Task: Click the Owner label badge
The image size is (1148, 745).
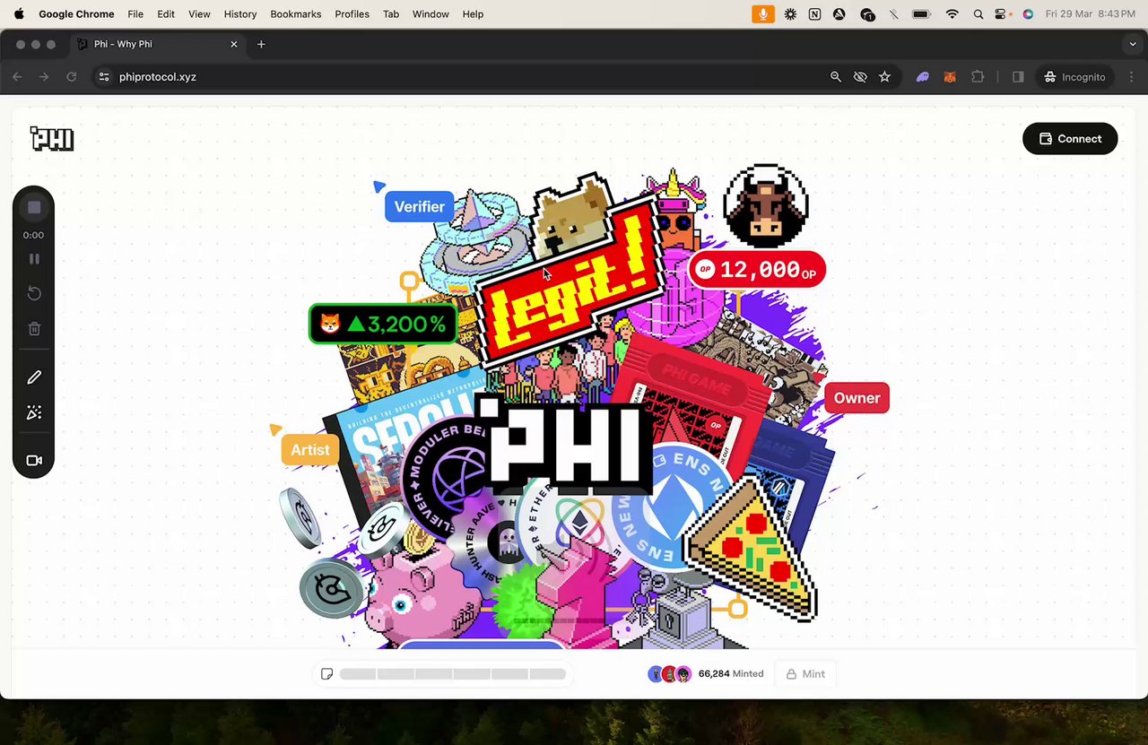Action: tap(857, 398)
